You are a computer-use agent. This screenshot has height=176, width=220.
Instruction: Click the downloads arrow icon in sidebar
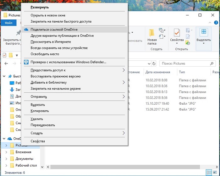pyautogui.click(x=12, y=90)
